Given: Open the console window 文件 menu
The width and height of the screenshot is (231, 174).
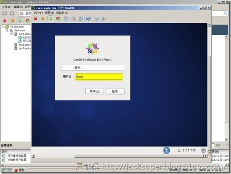Looking at the screenshot, I should click(38, 13).
